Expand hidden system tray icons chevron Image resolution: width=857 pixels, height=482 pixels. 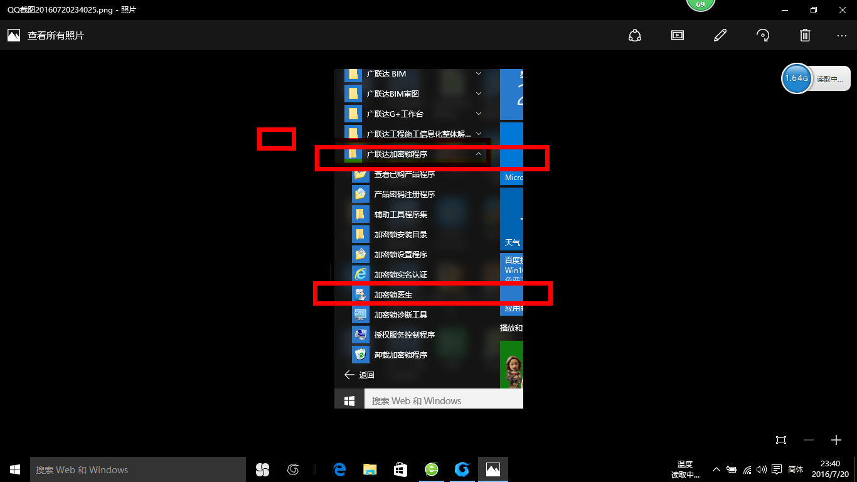pyautogui.click(x=716, y=469)
